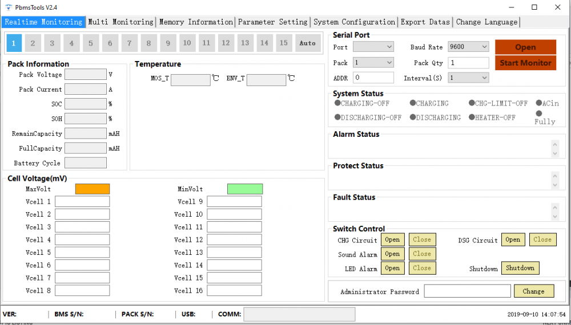Click the MOS_T temperature field
Viewport: 571px width, 325px height.
(191, 80)
